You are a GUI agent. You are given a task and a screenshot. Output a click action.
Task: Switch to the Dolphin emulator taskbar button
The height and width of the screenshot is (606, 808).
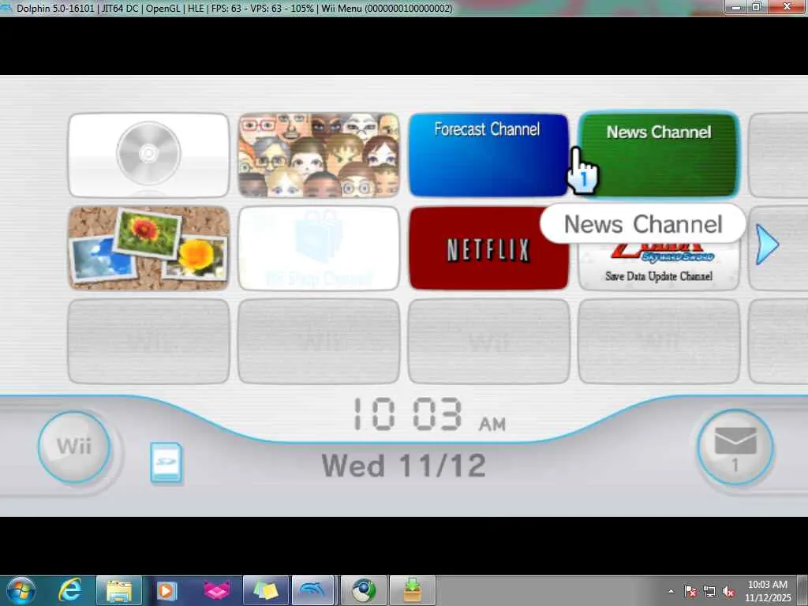pyautogui.click(x=313, y=590)
